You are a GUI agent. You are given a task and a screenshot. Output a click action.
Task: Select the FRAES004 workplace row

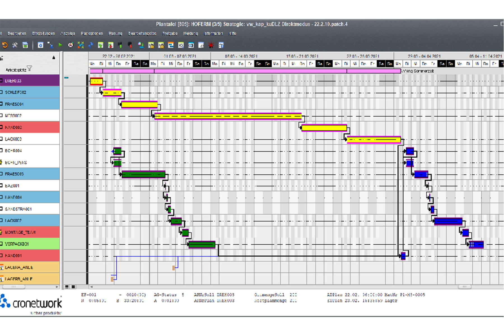pos(30,104)
